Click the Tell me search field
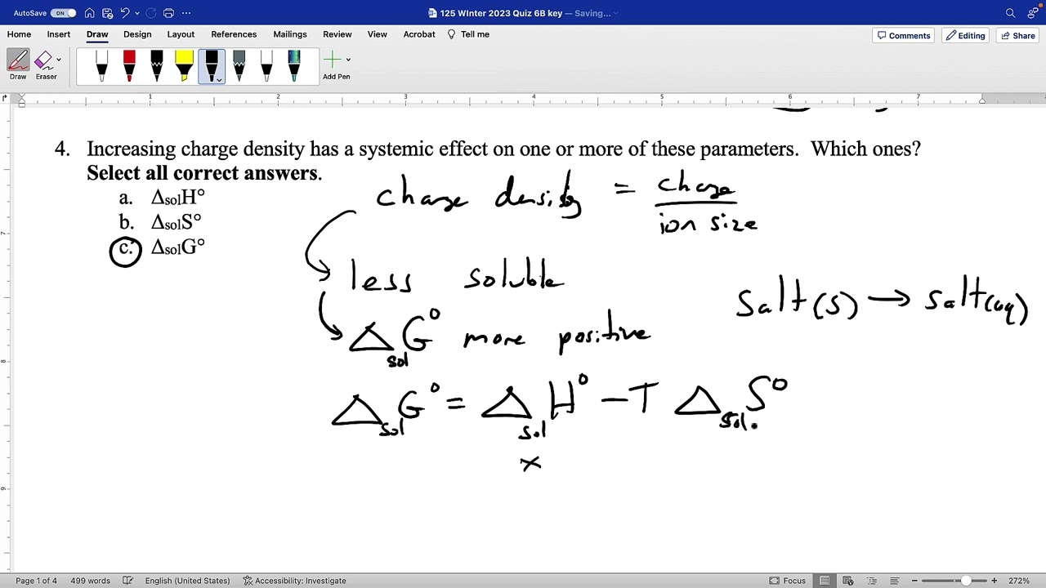This screenshot has height=588, width=1046. coord(468,34)
